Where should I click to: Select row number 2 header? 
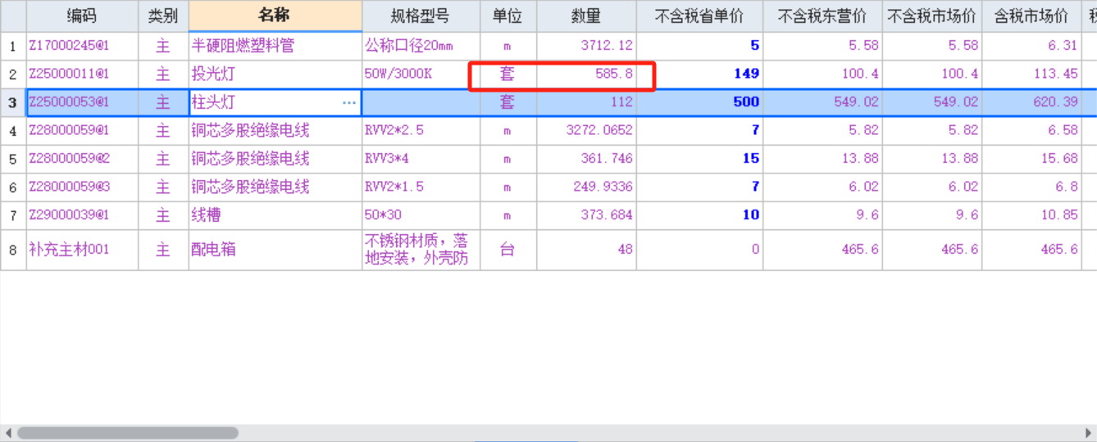13,74
